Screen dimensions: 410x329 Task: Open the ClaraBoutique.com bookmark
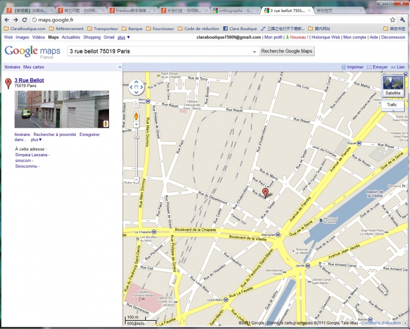[25, 29]
